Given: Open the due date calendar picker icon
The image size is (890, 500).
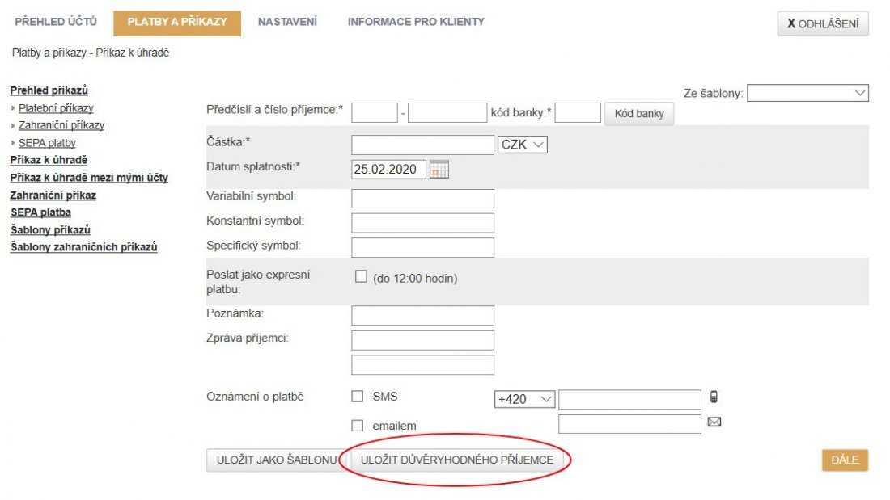Looking at the screenshot, I should pyautogui.click(x=439, y=170).
